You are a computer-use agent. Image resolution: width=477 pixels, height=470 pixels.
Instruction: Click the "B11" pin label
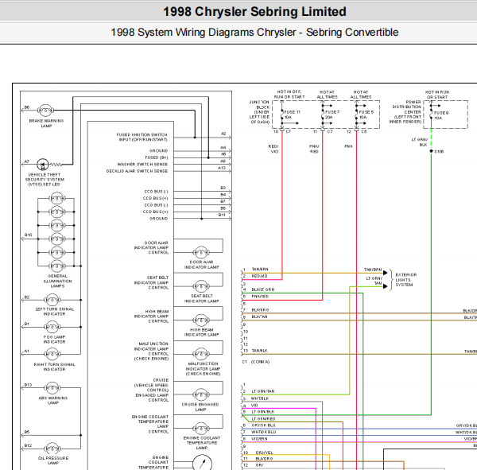click(222, 215)
